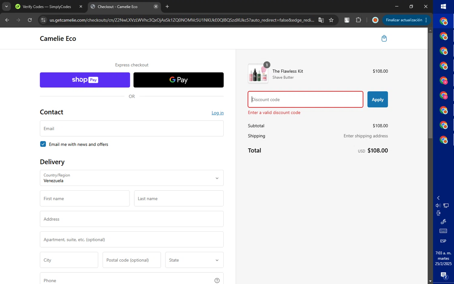Click the phone field help icon
Image resolution: width=454 pixels, height=284 pixels.
(217, 280)
